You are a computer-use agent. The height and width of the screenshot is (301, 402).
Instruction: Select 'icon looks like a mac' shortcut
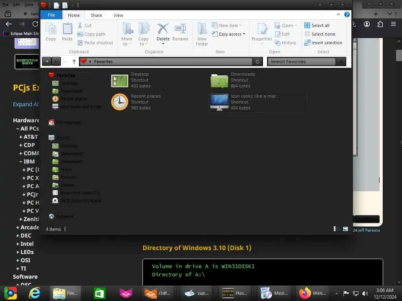point(257,102)
